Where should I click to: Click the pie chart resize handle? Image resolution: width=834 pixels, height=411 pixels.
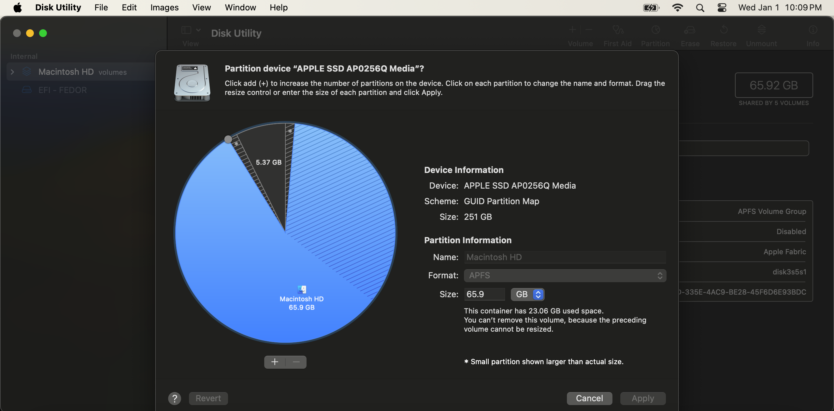(228, 139)
